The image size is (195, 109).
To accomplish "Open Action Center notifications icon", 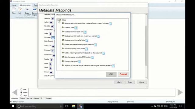I will coord(181,106).
